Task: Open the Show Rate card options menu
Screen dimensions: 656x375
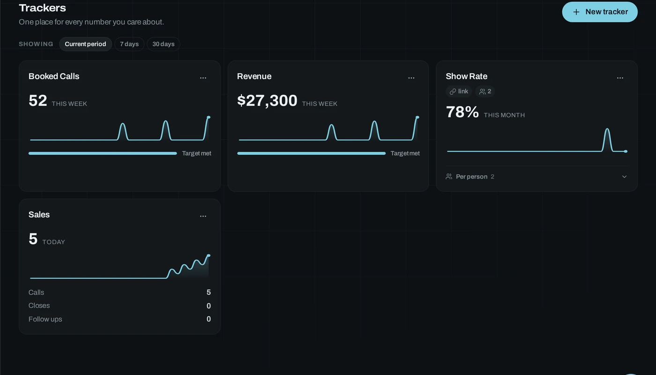Action: click(620, 78)
